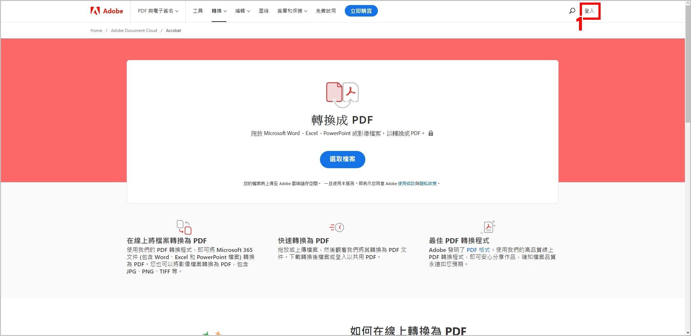Open the 隱私政策 link
691x336 pixels.
(x=428, y=184)
